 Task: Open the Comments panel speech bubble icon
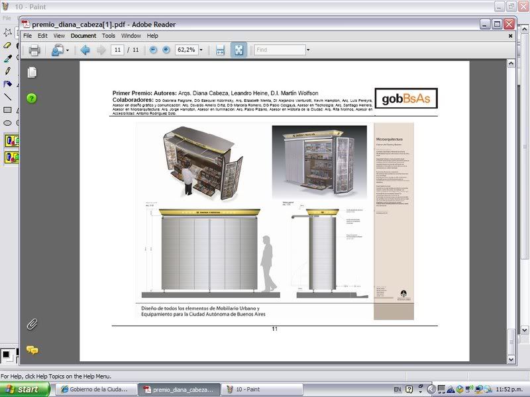[x=32, y=350]
